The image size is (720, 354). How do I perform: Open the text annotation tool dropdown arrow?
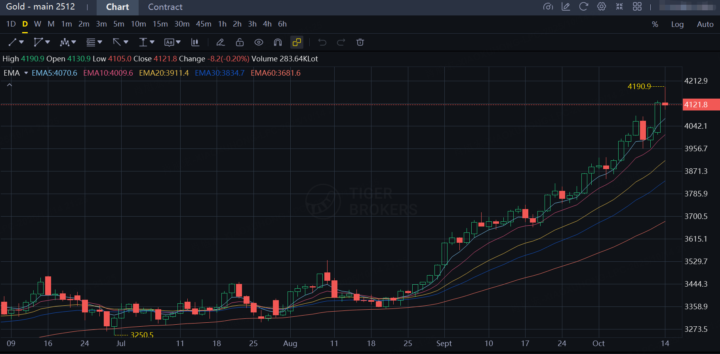(x=178, y=42)
